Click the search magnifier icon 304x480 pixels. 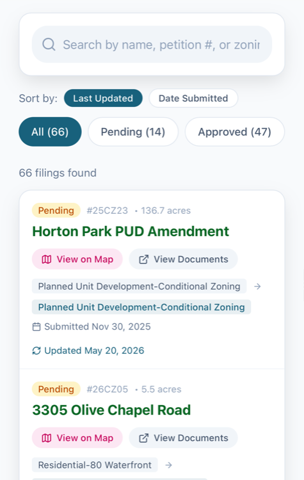click(x=49, y=44)
